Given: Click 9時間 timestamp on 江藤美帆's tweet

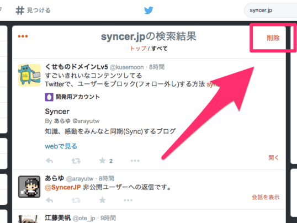Looking at the screenshot, I should [108, 218].
